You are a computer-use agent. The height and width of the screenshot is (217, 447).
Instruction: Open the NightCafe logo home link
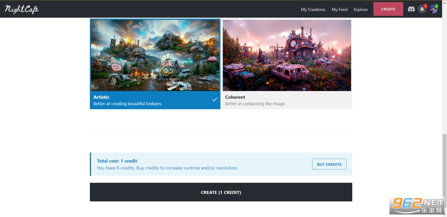[22, 9]
